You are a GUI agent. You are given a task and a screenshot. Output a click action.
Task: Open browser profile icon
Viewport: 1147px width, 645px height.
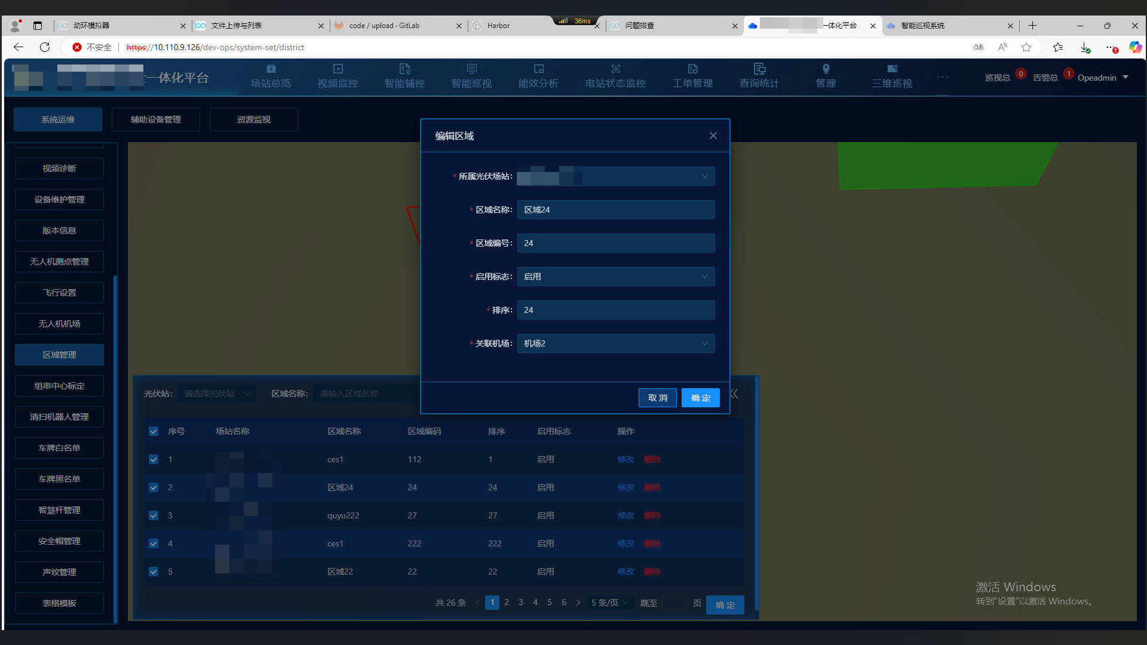[16, 26]
